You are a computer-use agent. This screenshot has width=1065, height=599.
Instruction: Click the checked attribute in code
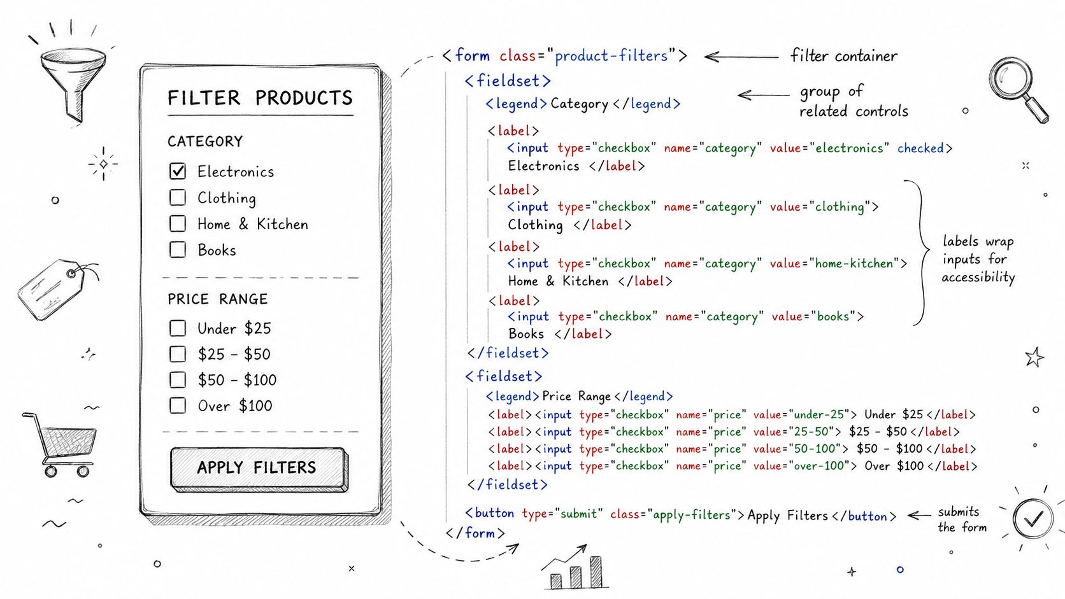coord(920,148)
